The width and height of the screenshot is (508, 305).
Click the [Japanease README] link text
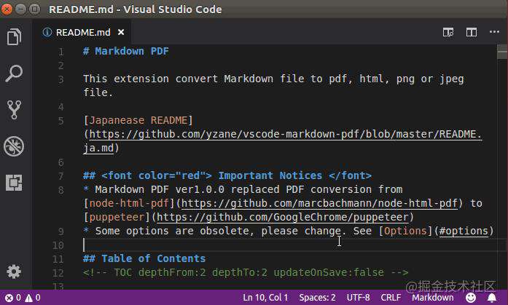[x=138, y=120]
